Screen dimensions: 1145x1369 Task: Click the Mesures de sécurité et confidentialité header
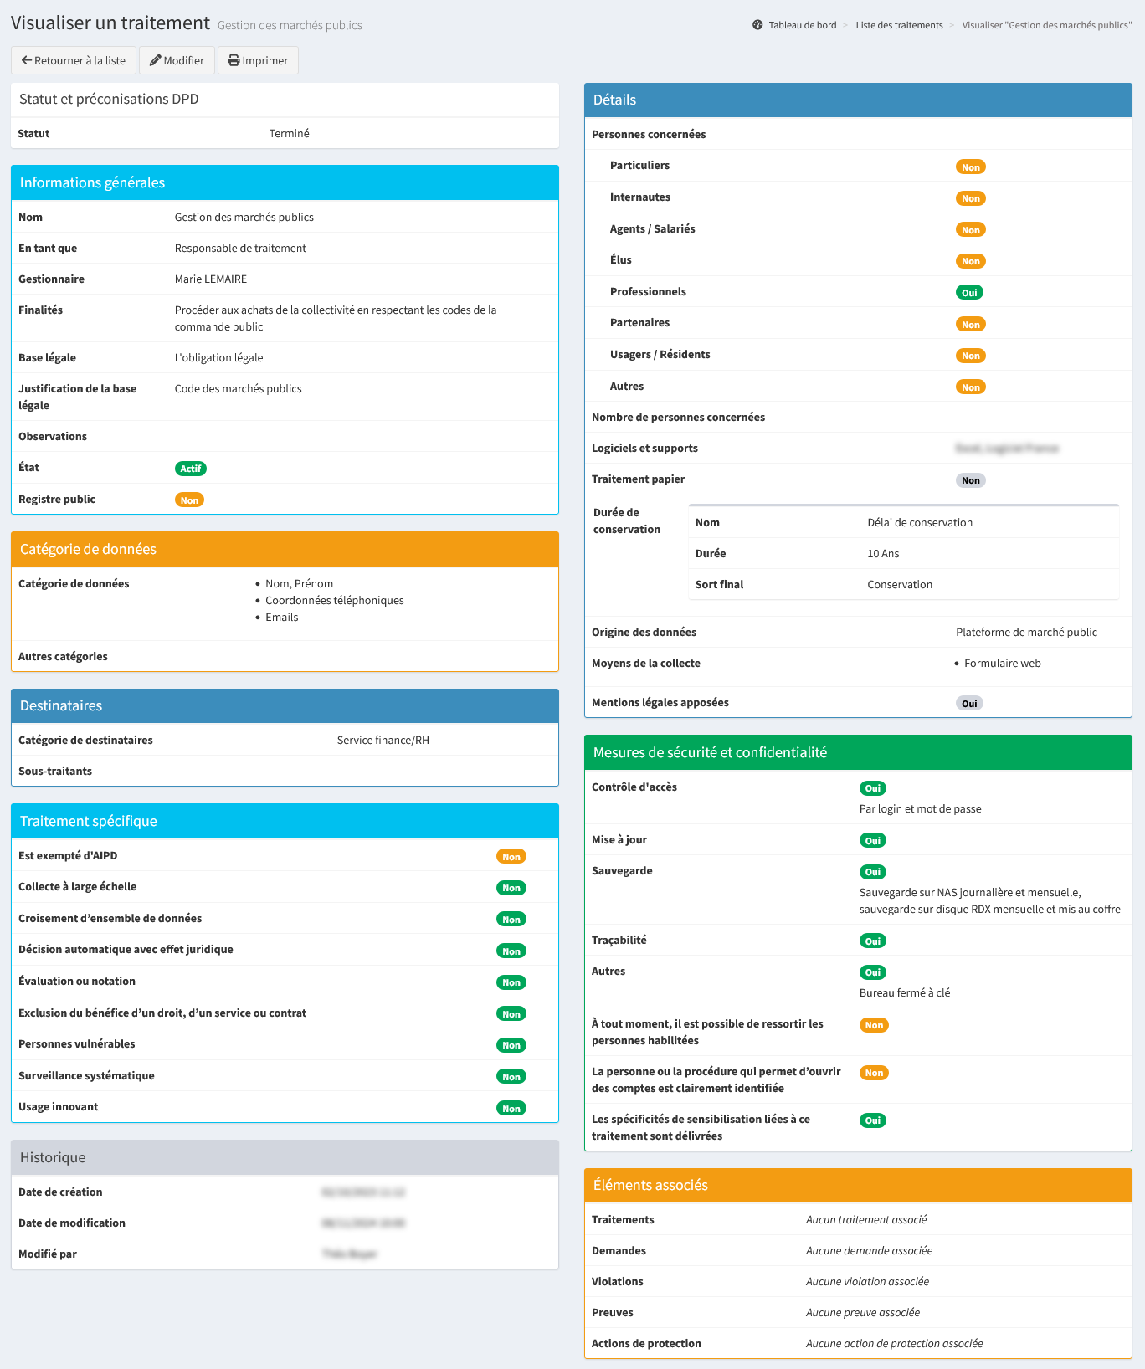pos(858,752)
